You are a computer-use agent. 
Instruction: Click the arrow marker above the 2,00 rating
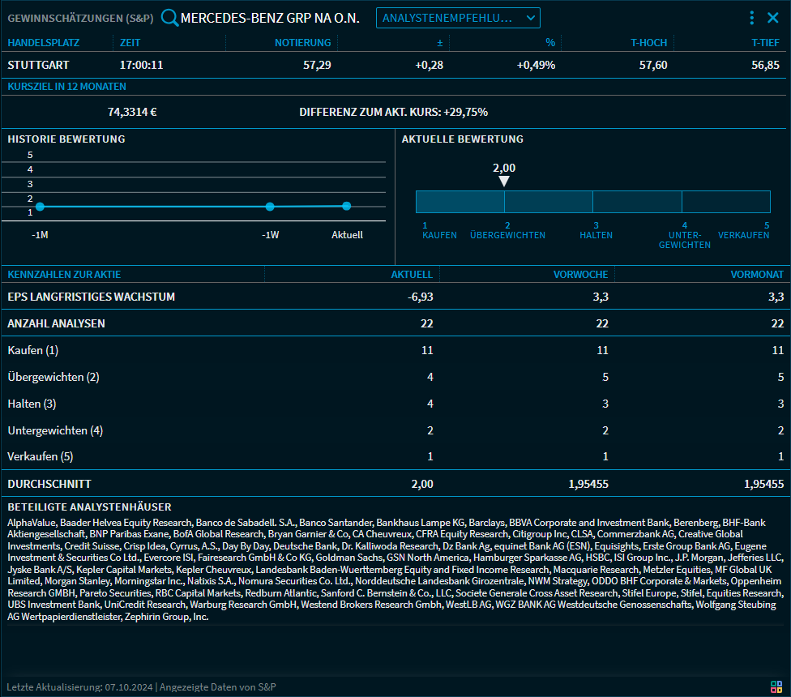click(x=504, y=182)
